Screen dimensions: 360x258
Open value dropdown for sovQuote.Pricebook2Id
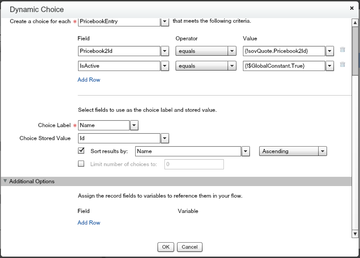[330, 51]
